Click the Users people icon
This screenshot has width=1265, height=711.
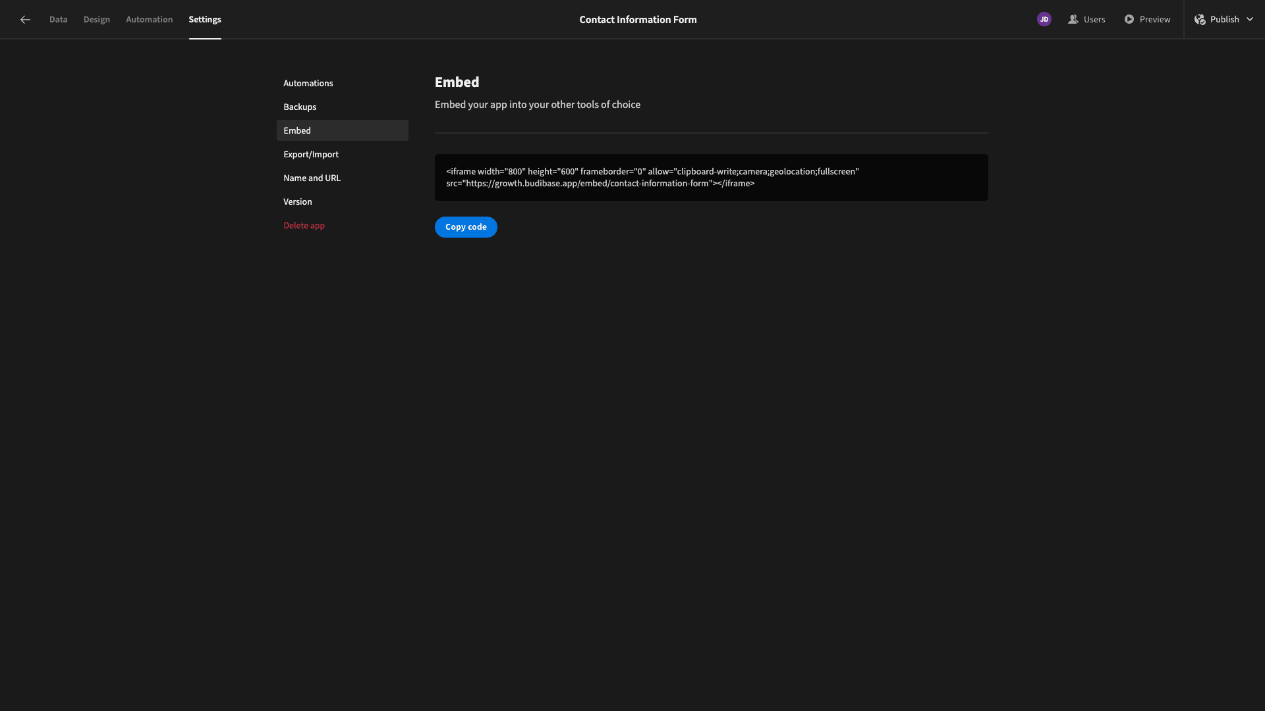1073,20
